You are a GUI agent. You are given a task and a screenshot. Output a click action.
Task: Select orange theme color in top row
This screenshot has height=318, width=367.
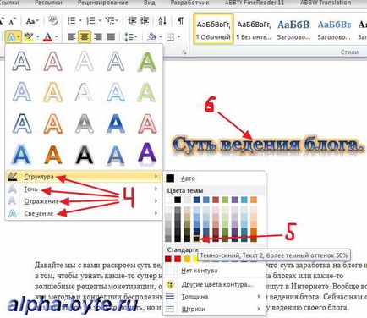254,200
